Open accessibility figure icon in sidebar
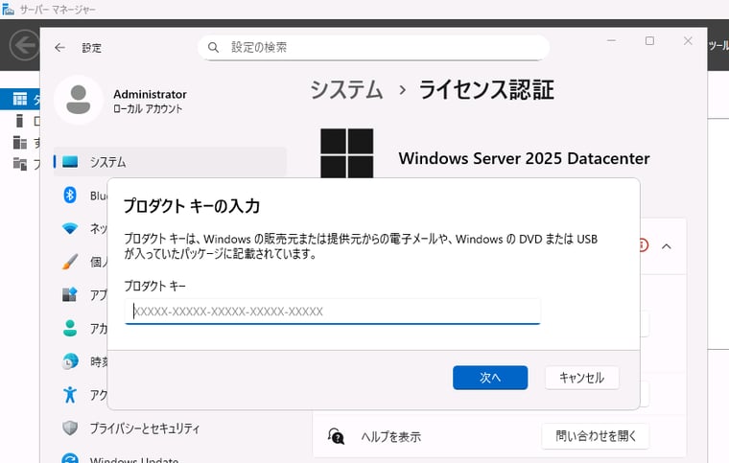 (70, 394)
